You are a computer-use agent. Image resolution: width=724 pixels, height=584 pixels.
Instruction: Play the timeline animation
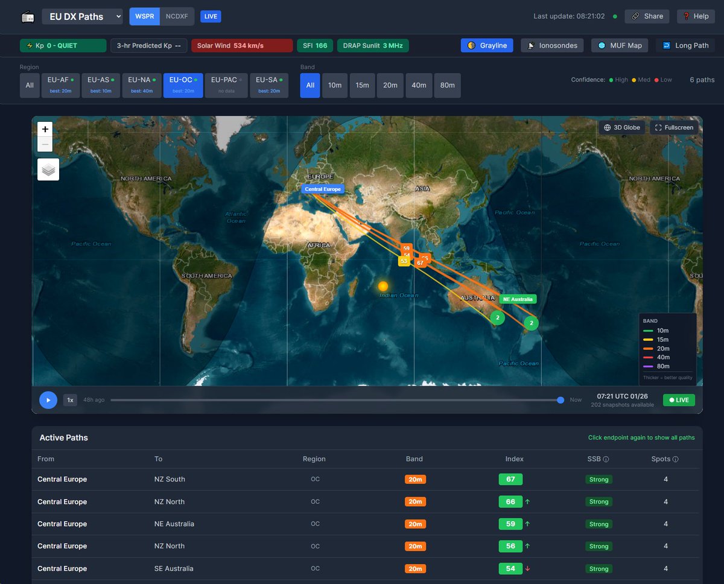pyautogui.click(x=48, y=400)
